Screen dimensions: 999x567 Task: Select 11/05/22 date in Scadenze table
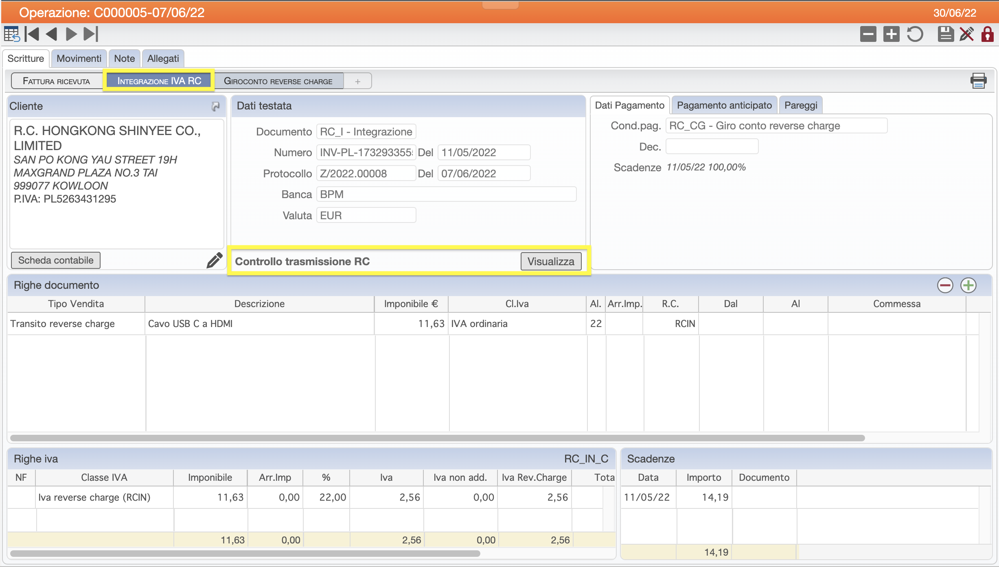[x=648, y=497]
